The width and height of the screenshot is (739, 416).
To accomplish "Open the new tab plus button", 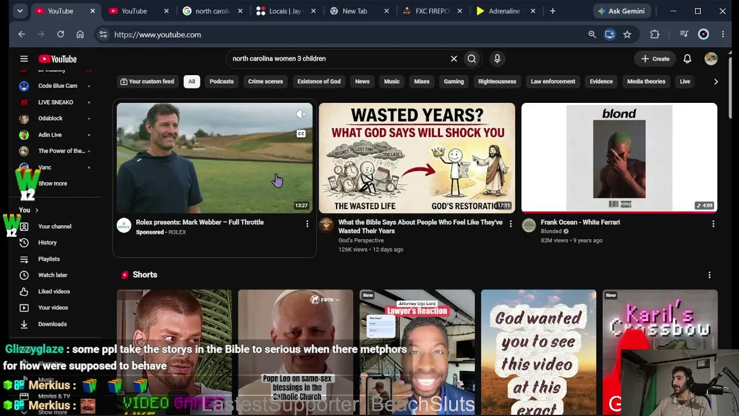I will tap(553, 11).
